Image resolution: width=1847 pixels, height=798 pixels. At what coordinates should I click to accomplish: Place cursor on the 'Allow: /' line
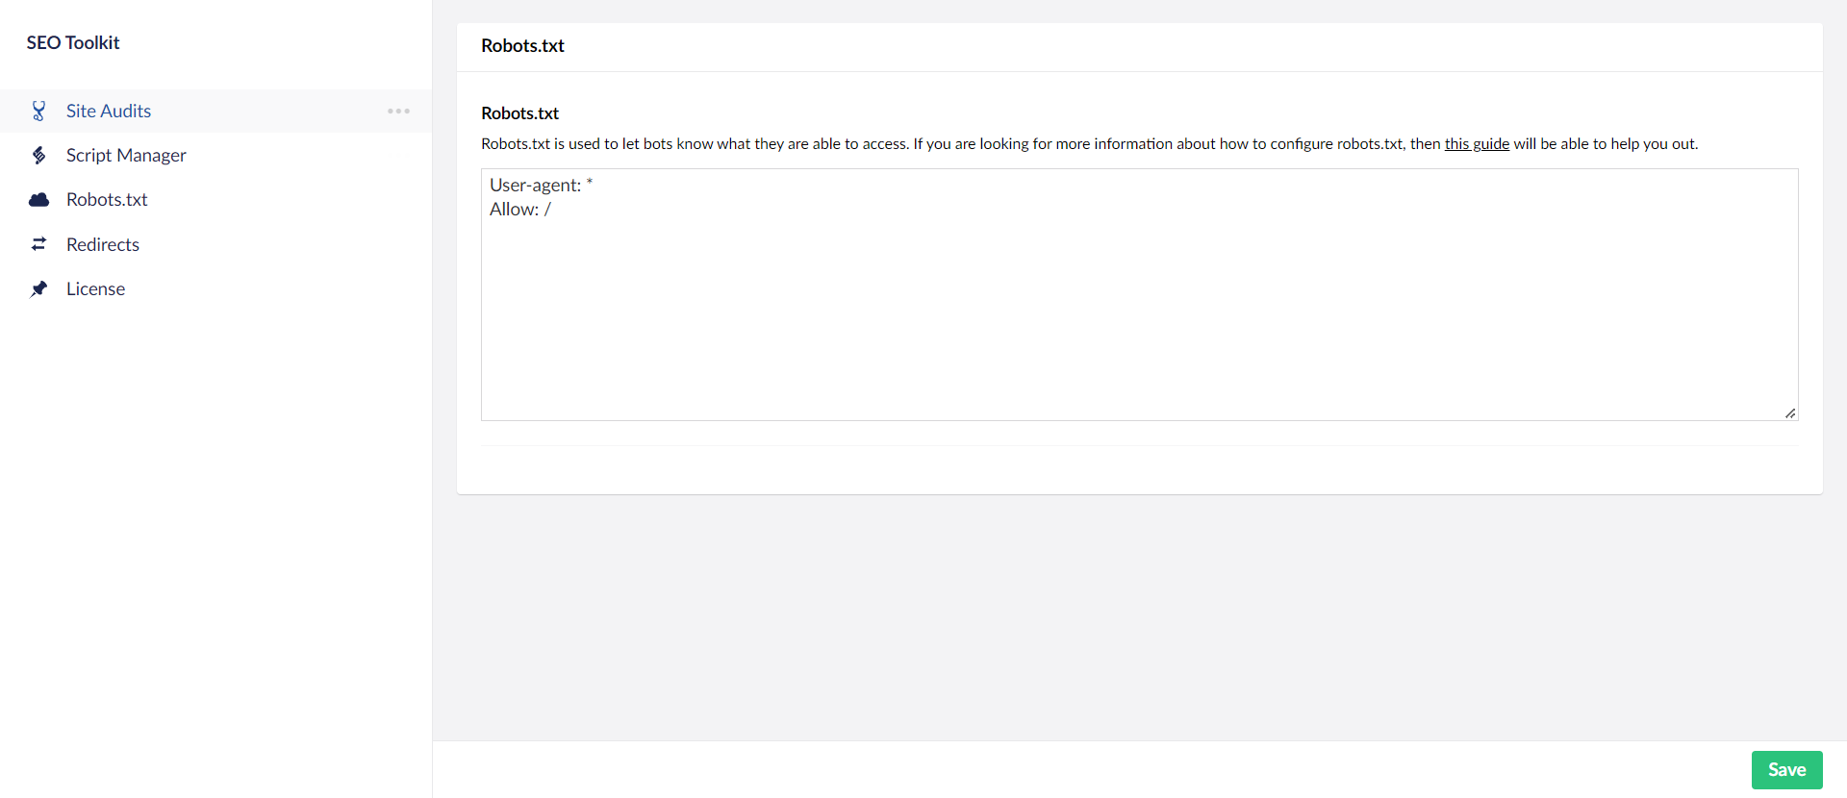click(x=519, y=209)
